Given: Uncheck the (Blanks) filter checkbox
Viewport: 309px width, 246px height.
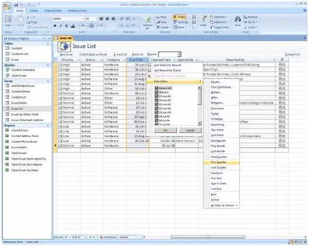Looking at the screenshot, I should tap(156, 92).
